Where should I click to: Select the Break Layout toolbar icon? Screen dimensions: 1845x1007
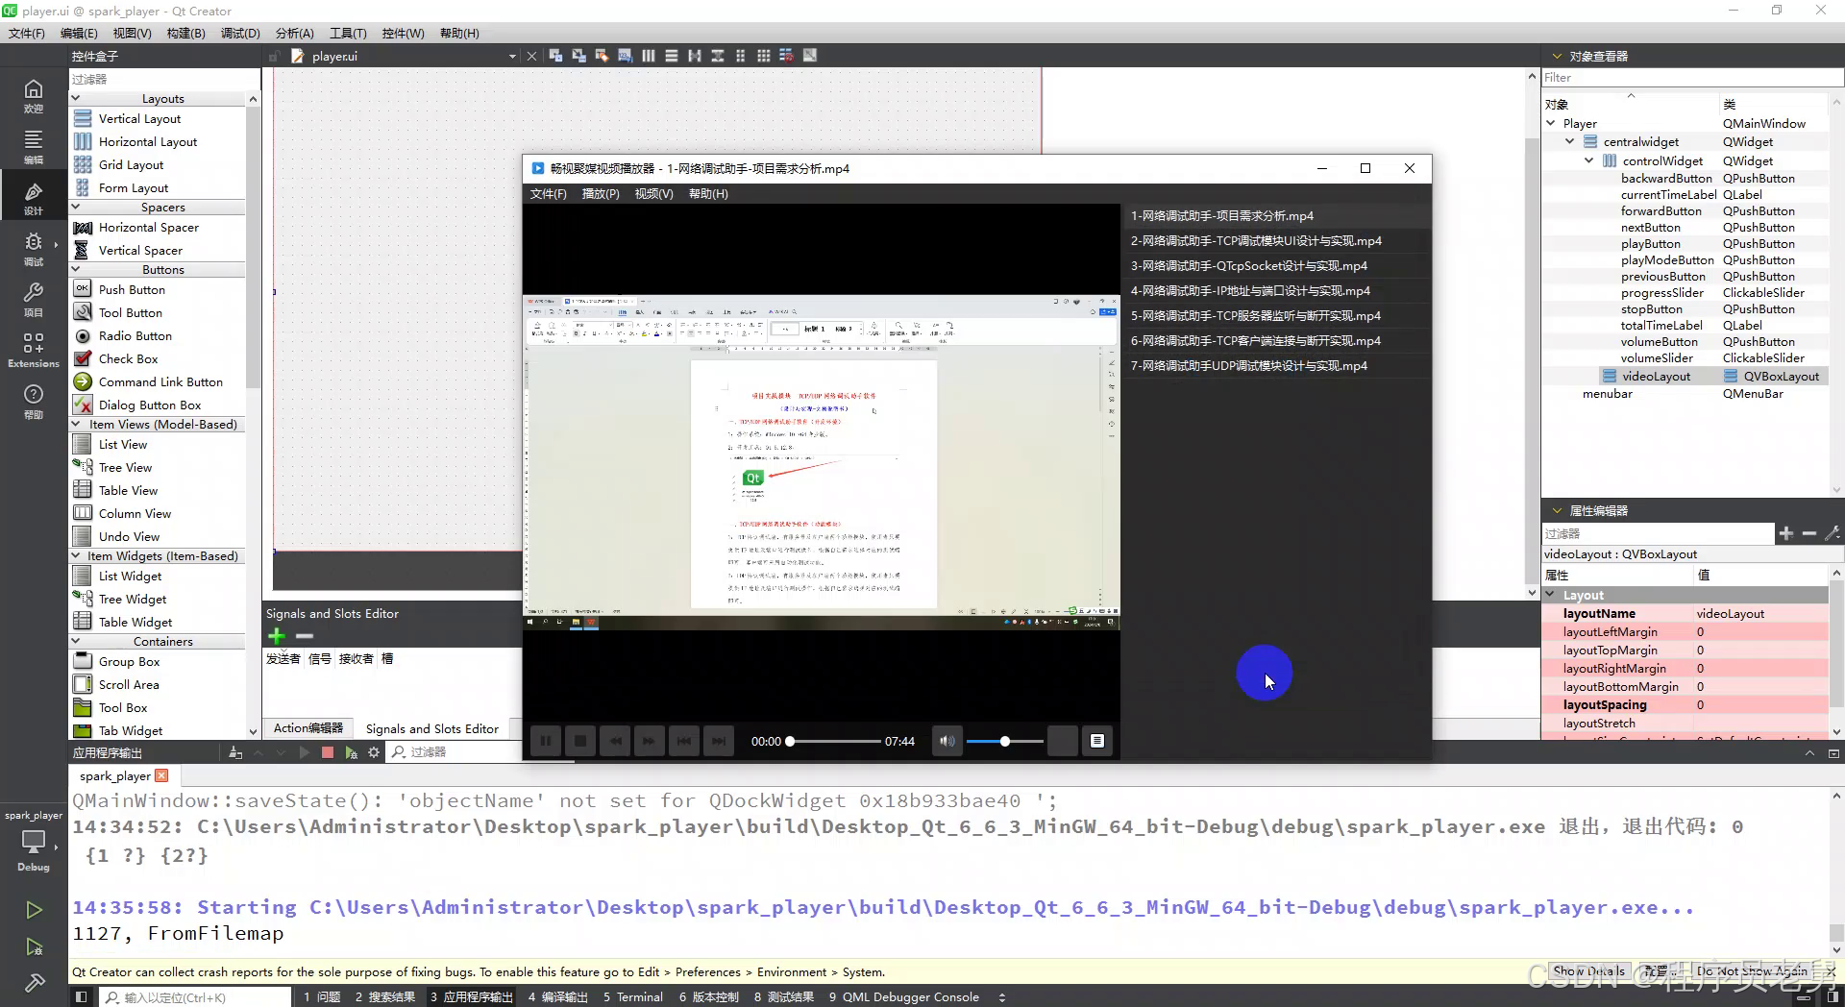click(x=787, y=56)
